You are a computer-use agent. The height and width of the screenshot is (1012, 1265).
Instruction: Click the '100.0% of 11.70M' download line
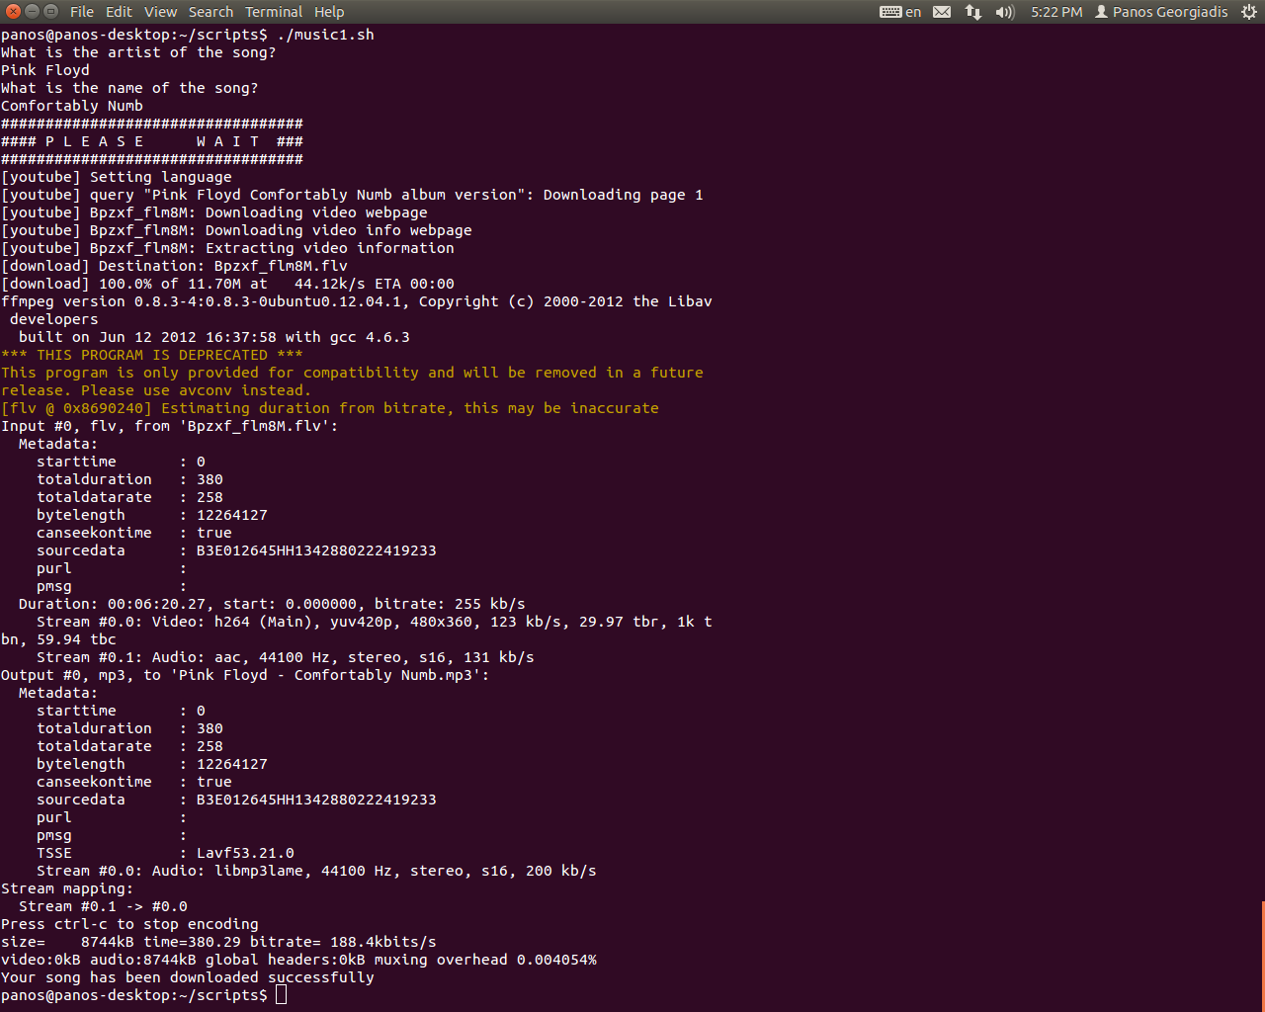[x=227, y=284]
